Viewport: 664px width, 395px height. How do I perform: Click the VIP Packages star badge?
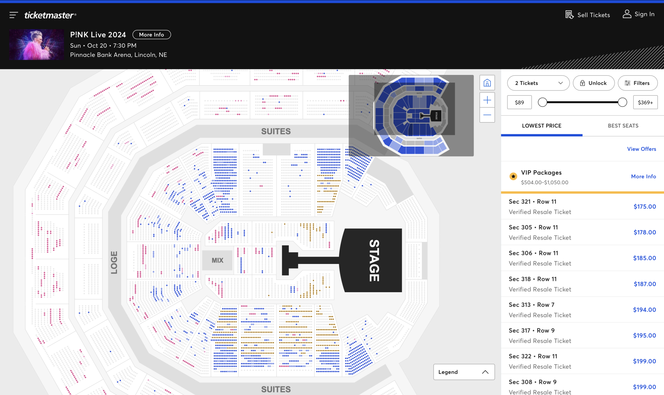tap(513, 176)
